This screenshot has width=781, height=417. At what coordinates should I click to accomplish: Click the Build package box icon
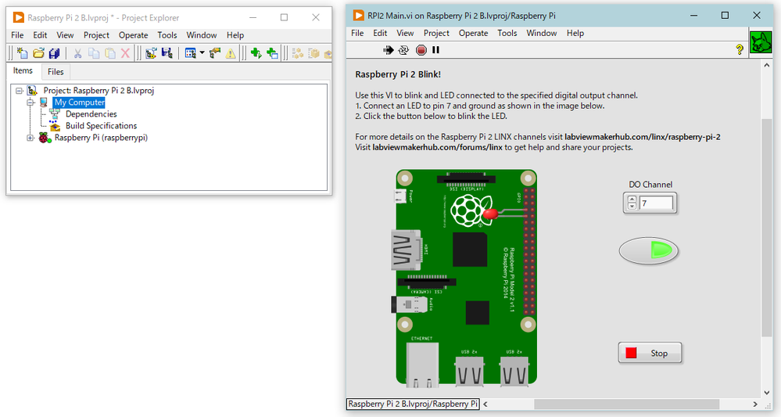click(313, 53)
